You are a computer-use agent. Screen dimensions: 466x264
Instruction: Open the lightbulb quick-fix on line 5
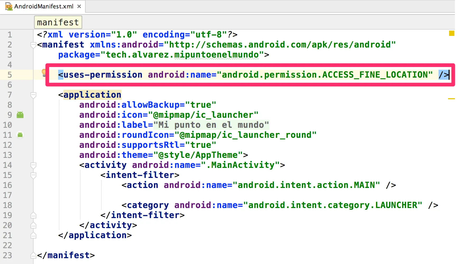tap(44, 73)
